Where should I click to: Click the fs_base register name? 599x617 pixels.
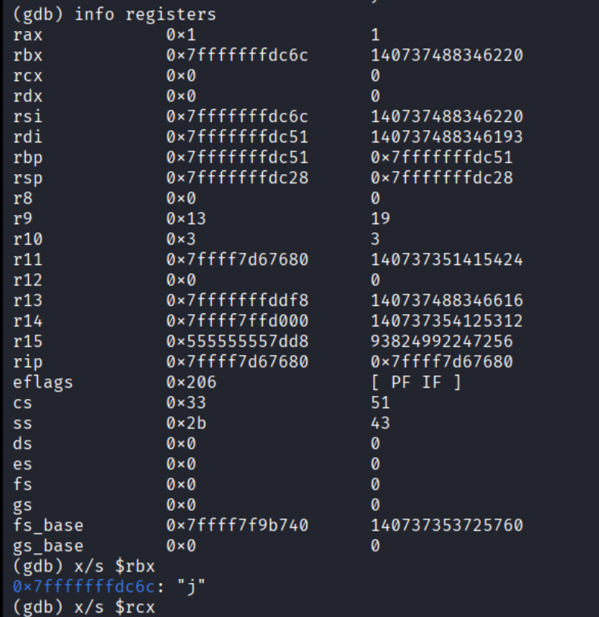pos(48,525)
